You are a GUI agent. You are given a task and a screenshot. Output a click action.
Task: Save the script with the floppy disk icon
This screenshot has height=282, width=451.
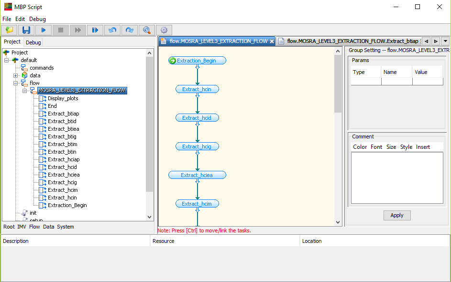(26, 30)
